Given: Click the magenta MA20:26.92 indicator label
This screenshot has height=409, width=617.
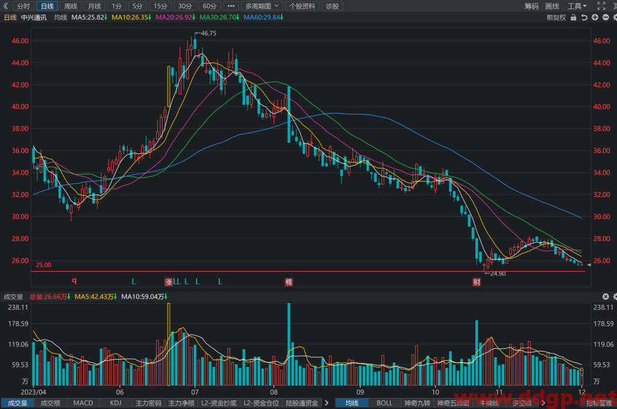Looking at the screenshot, I should click(175, 17).
